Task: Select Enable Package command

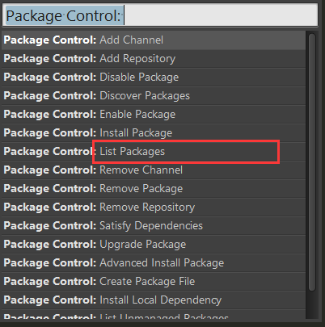Action: click(x=154, y=115)
